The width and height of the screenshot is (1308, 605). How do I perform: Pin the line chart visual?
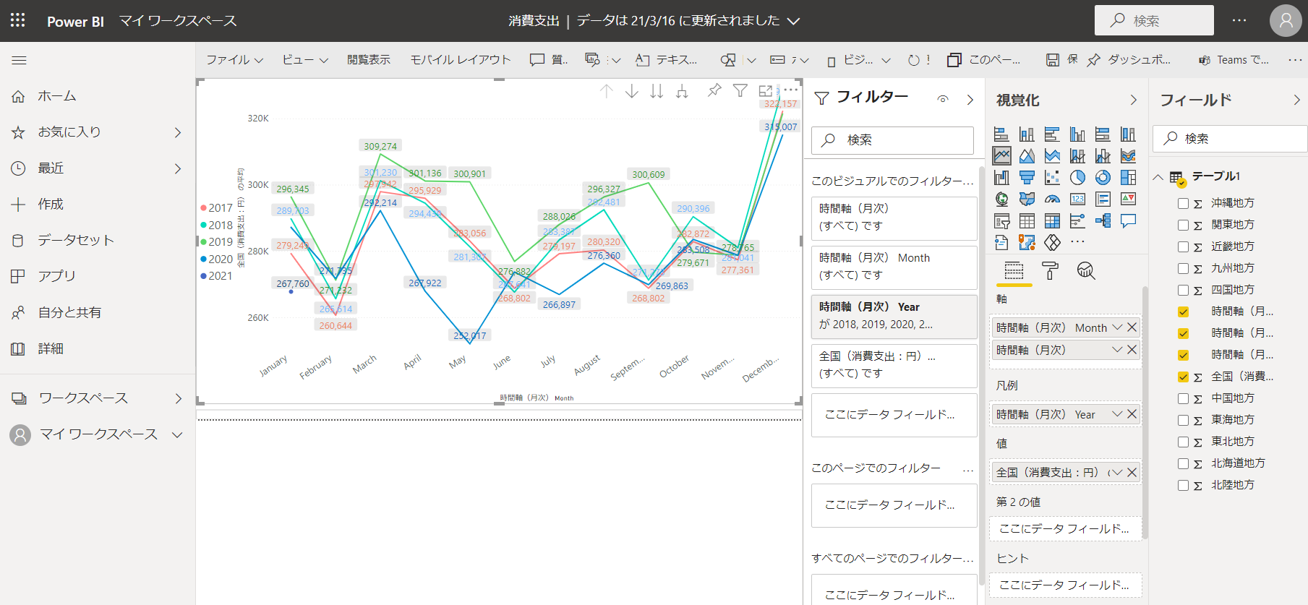[x=714, y=90]
